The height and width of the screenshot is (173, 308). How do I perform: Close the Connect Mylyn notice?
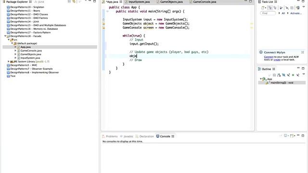click(303, 52)
